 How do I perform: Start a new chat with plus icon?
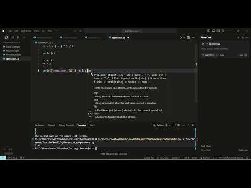(x=238, y=37)
